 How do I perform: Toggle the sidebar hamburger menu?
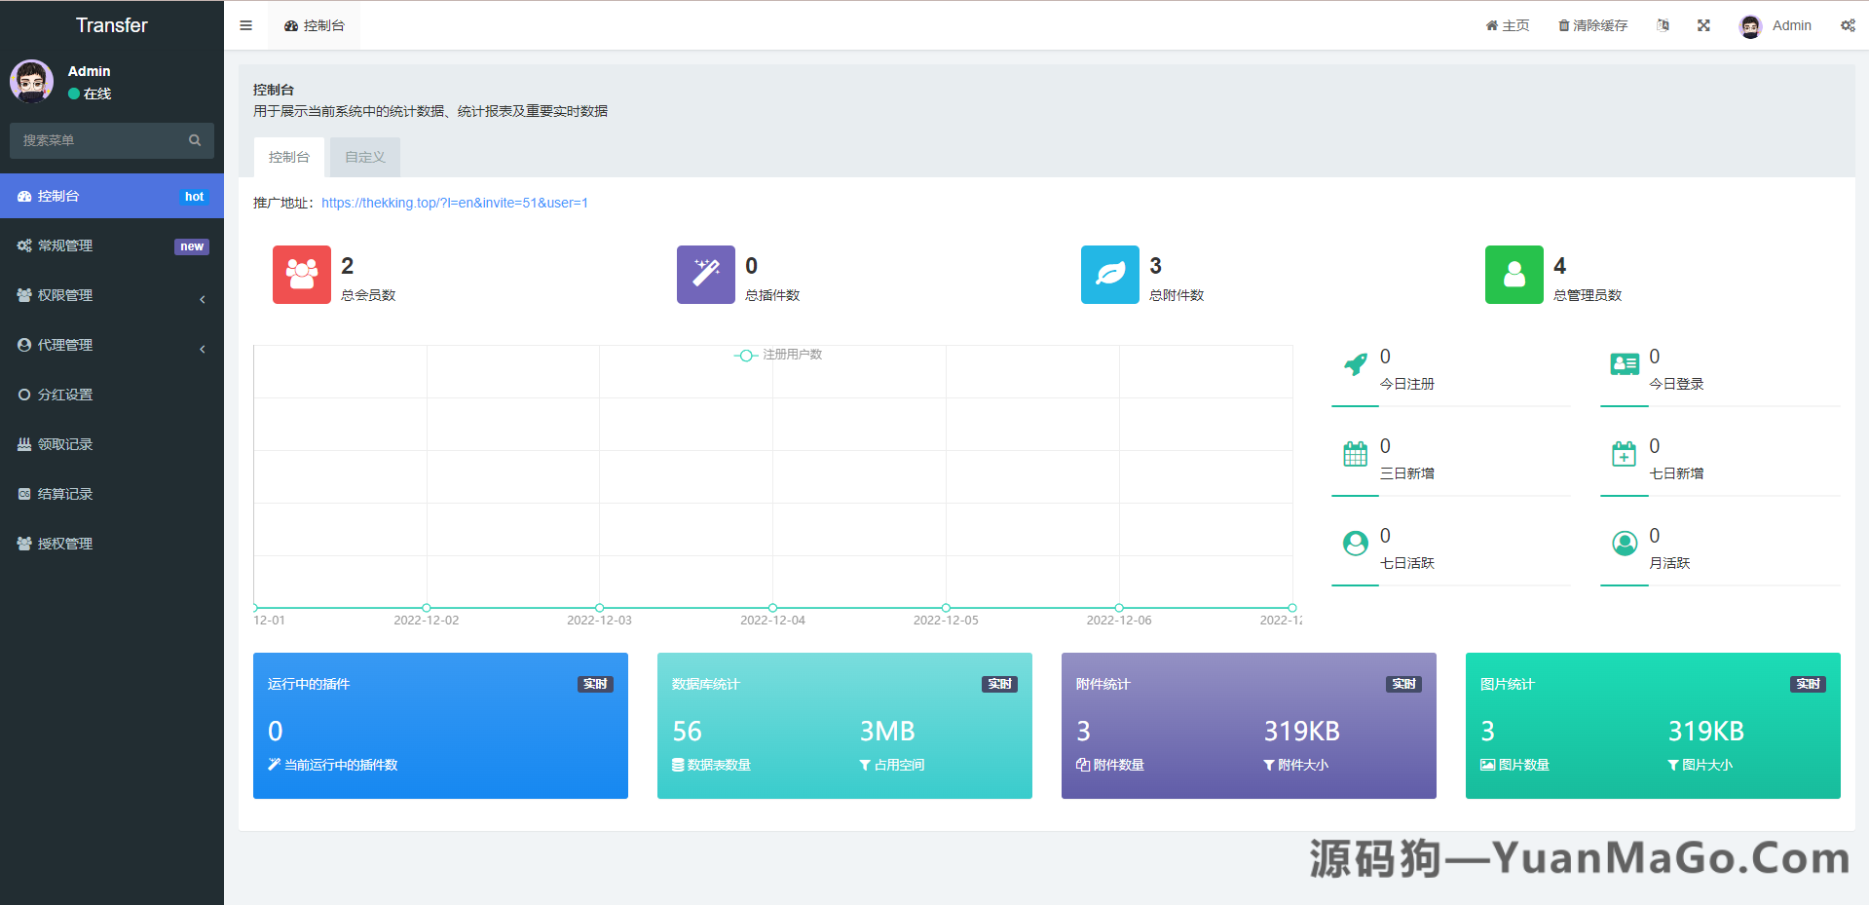pos(245,25)
